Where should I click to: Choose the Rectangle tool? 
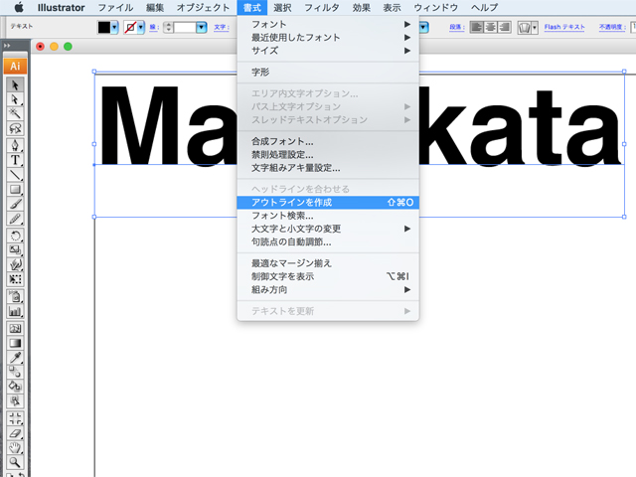point(15,190)
